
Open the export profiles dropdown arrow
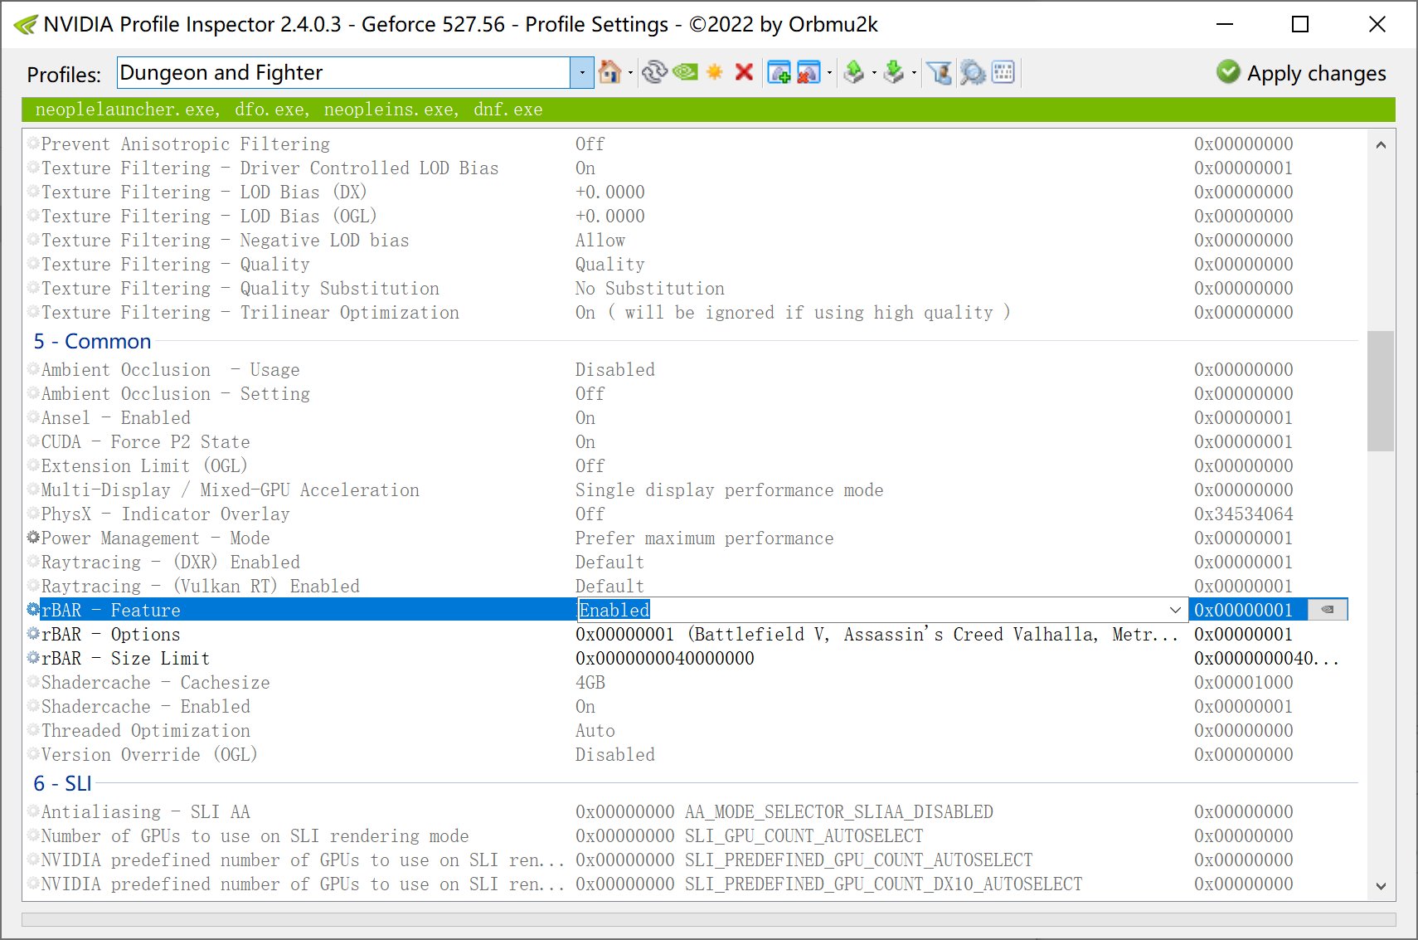[x=874, y=73]
